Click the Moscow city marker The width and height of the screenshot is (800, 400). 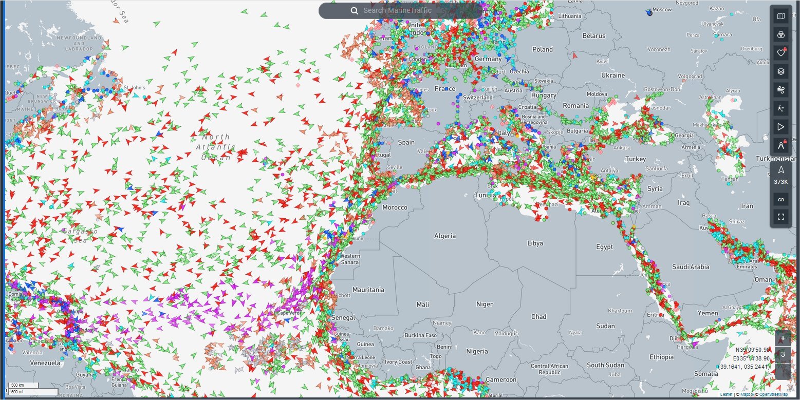coord(649,13)
